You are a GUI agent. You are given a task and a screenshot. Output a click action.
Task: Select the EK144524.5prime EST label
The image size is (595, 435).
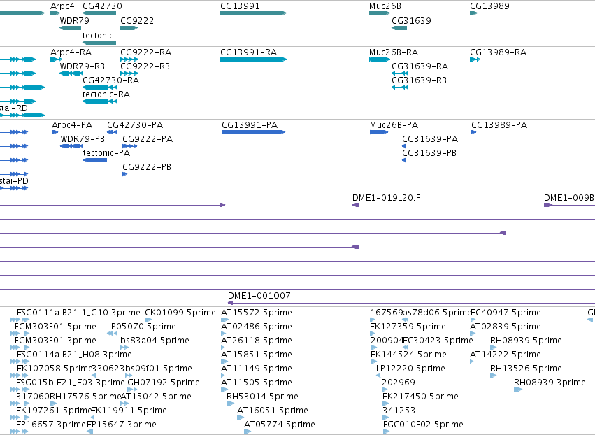point(408,355)
